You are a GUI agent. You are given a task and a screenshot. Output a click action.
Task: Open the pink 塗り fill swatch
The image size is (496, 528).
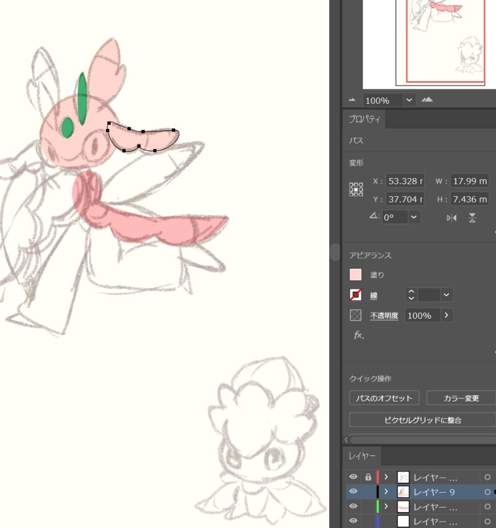click(355, 274)
